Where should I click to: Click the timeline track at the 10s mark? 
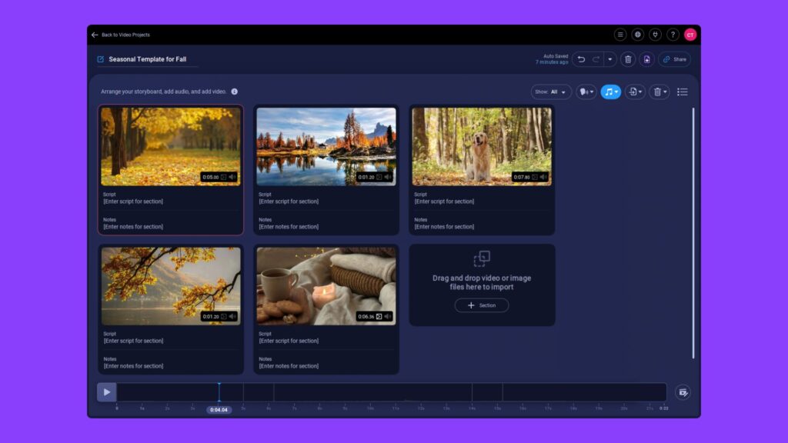pyautogui.click(x=370, y=392)
